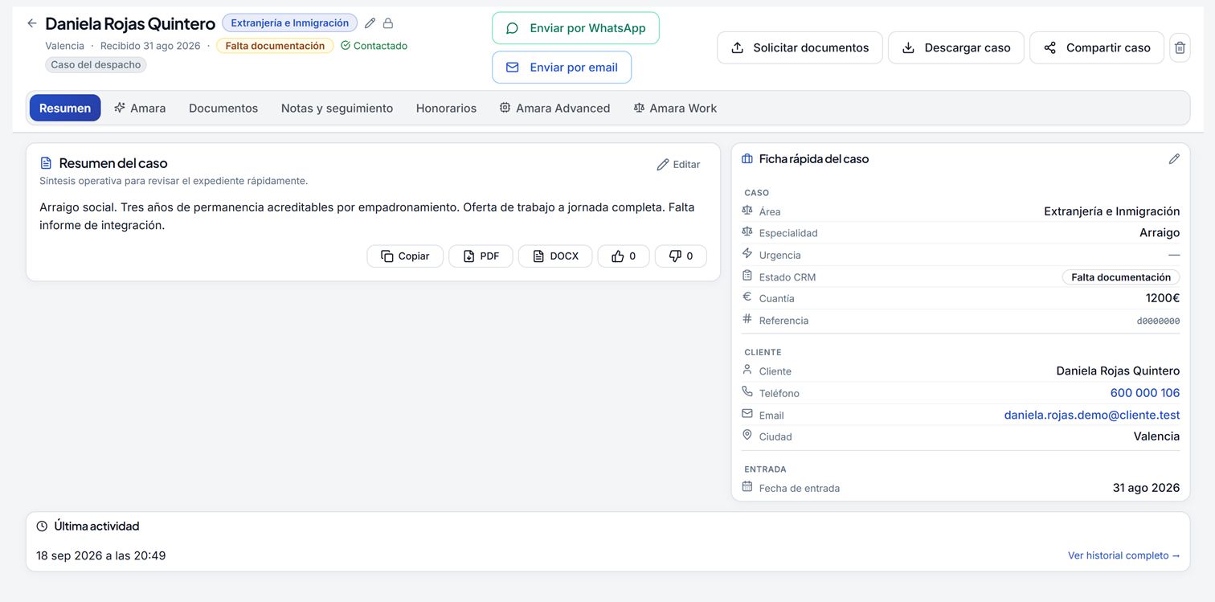Export summary as PDF

[x=481, y=256]
